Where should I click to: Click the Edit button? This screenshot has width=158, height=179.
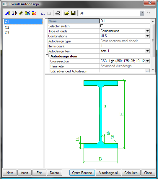click(39, 173)
